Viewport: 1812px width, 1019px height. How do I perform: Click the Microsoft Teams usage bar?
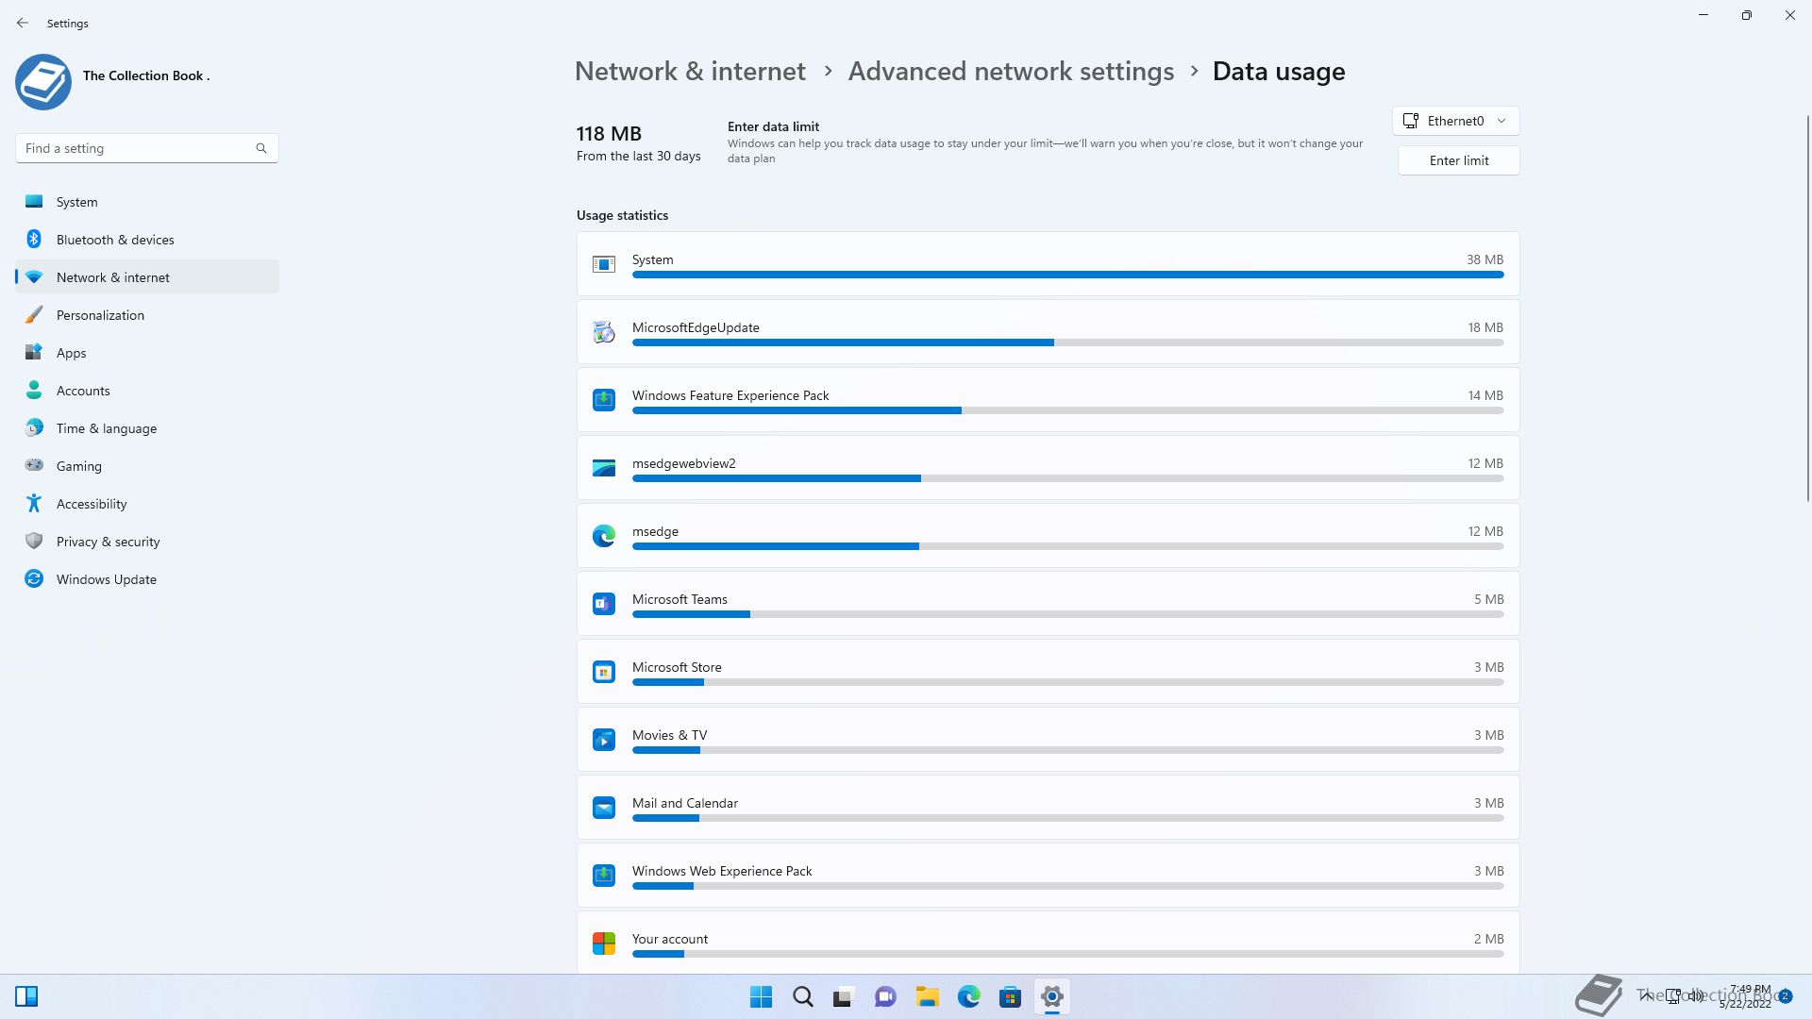click(x=1067, y=614)
